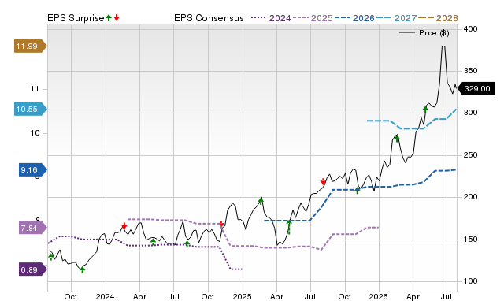Image resolution: width=504 pixels, height=301 pixels.
Task: Click the 2025 date axis label
Action: pos(242,296)
